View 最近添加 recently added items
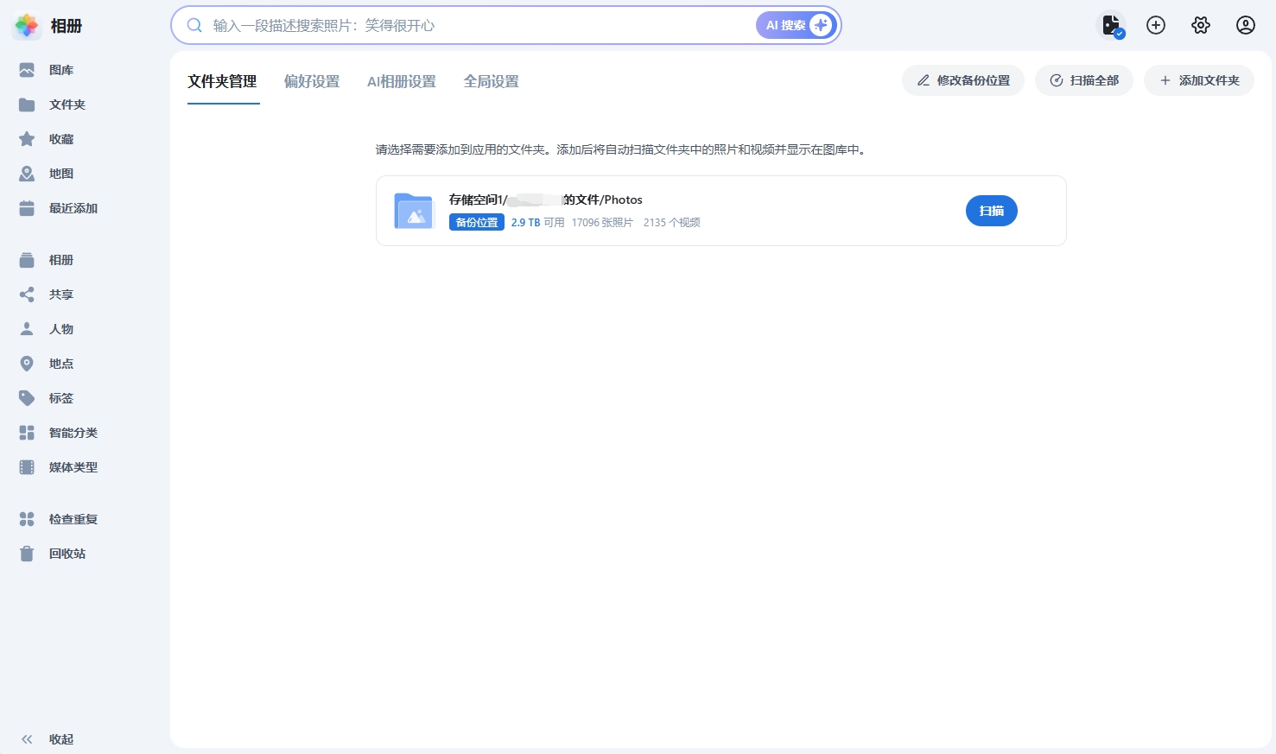Image resolution: width=1276 pixels, height=754 pixels. [x=73, y=207]
